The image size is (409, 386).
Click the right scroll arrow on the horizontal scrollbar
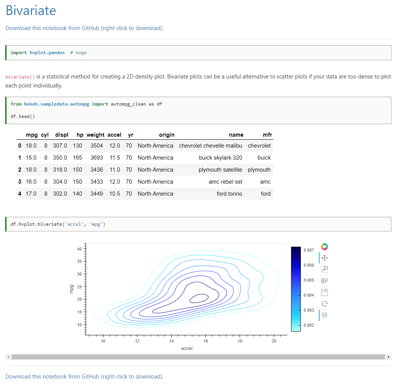click(x=388, y=357)
